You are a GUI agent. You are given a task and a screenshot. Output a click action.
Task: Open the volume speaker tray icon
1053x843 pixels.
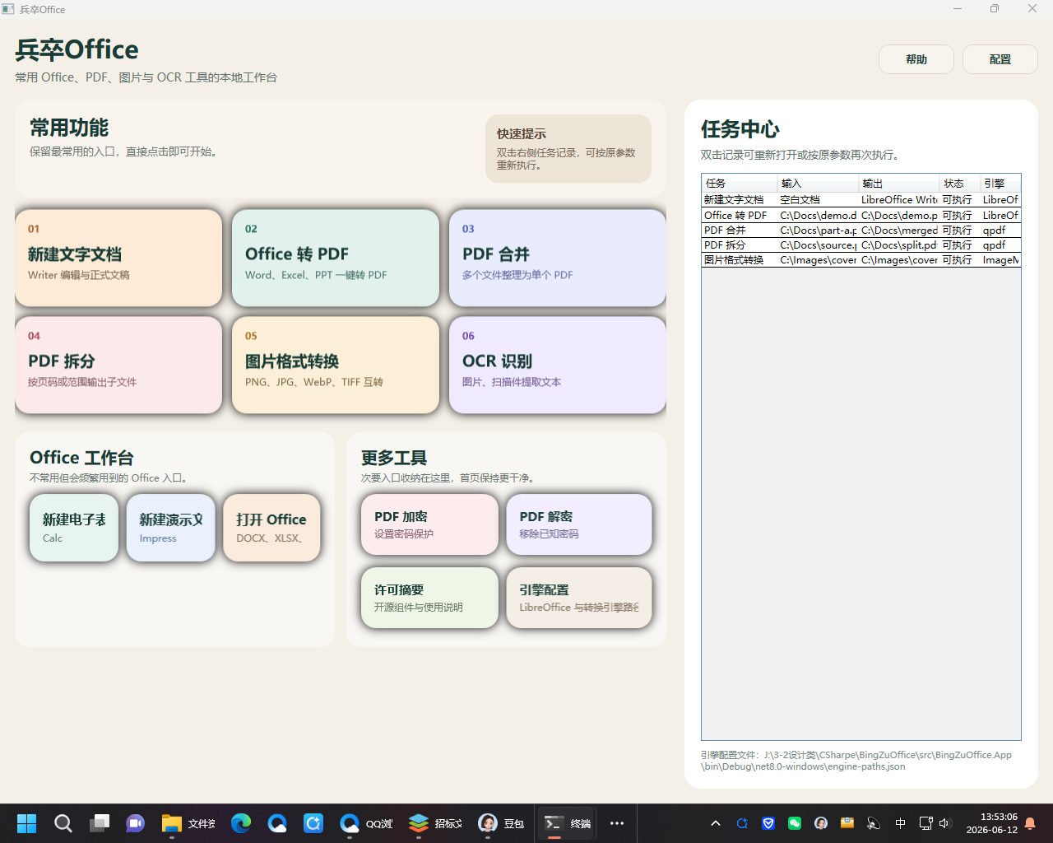point(944,823)
